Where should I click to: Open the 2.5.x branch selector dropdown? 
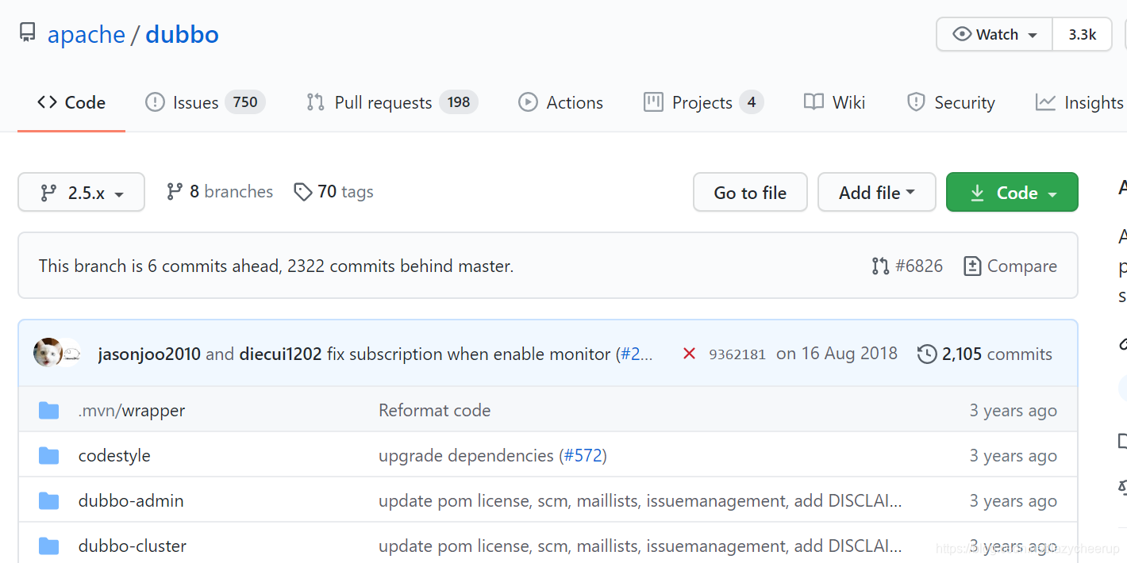82,192
